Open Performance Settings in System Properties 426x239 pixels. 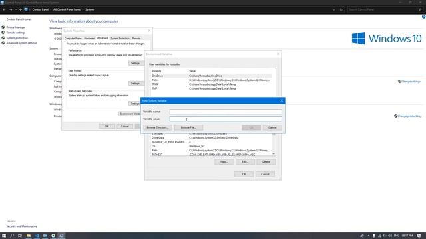(x=135, y=63)
